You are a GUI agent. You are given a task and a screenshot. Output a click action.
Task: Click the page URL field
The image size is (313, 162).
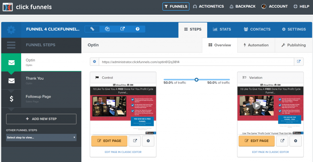coord(197,62)
